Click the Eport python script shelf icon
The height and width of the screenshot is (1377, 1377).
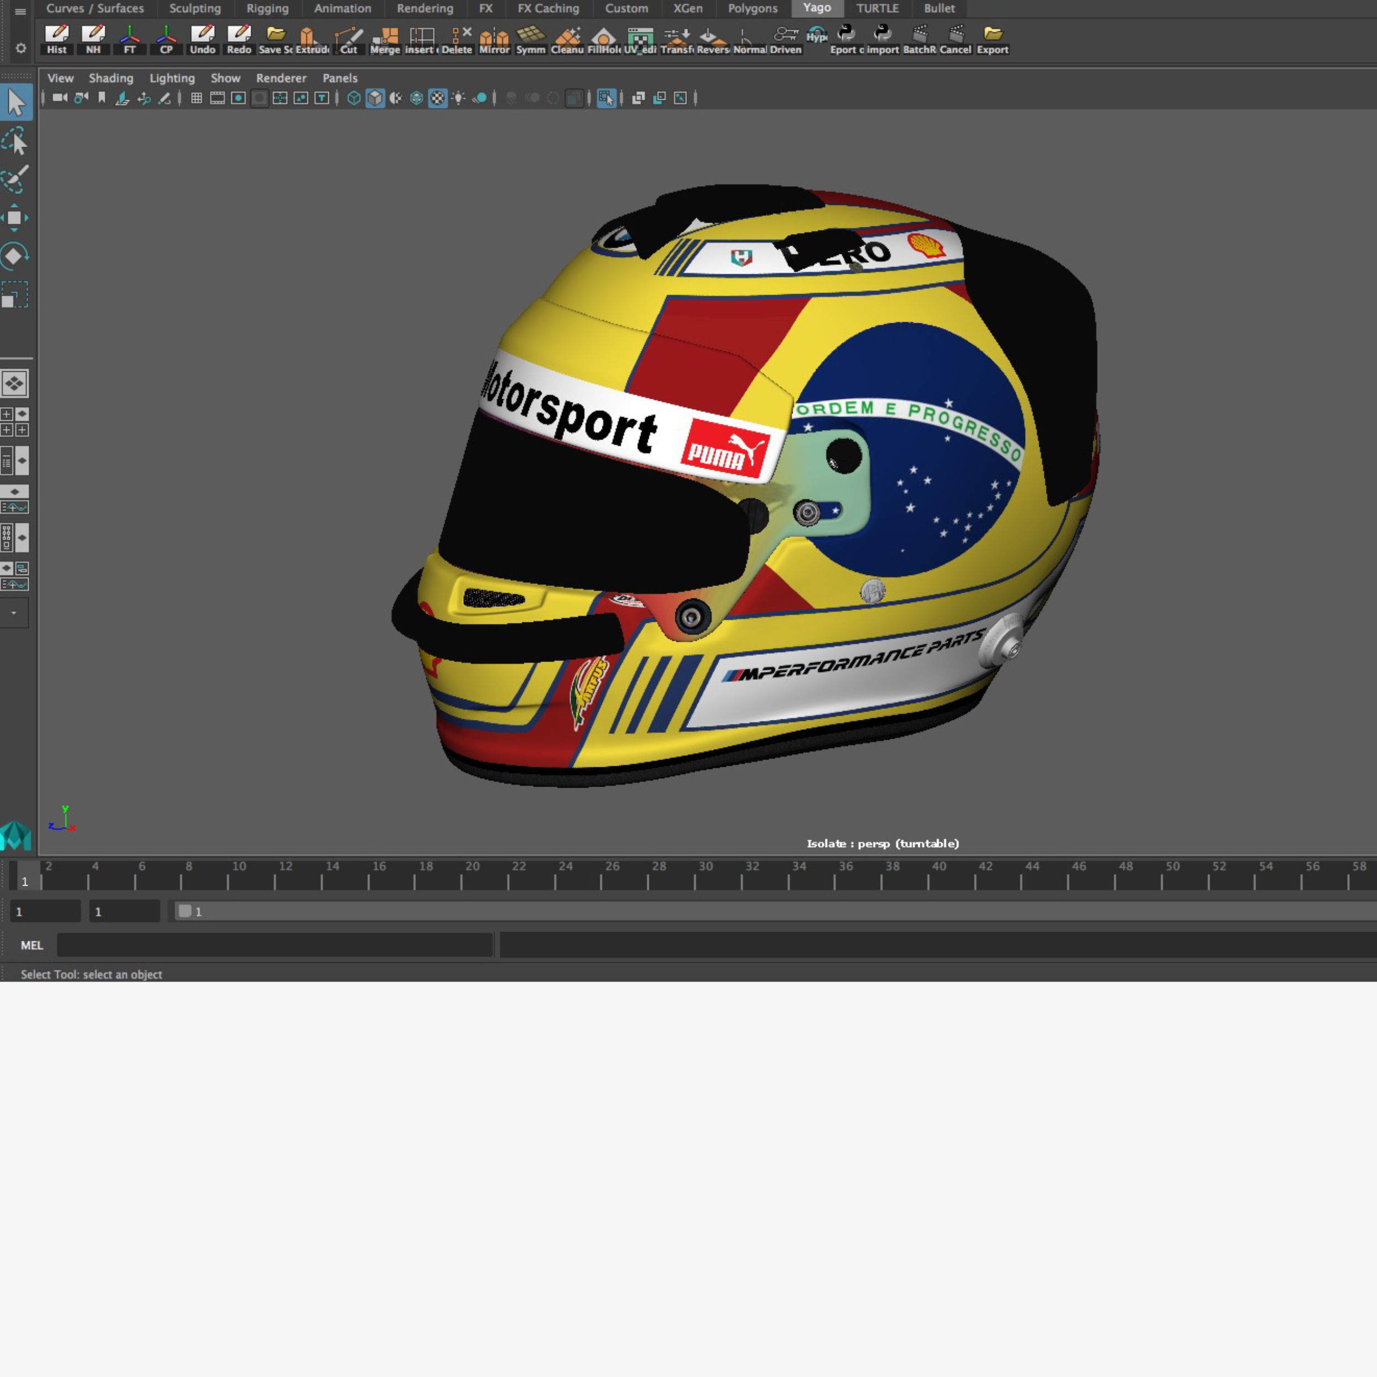tap(846, 40)
